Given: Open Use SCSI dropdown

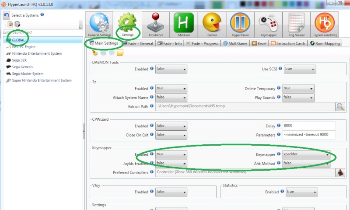Looking at the screenshot, I should [x=300, y=69].
